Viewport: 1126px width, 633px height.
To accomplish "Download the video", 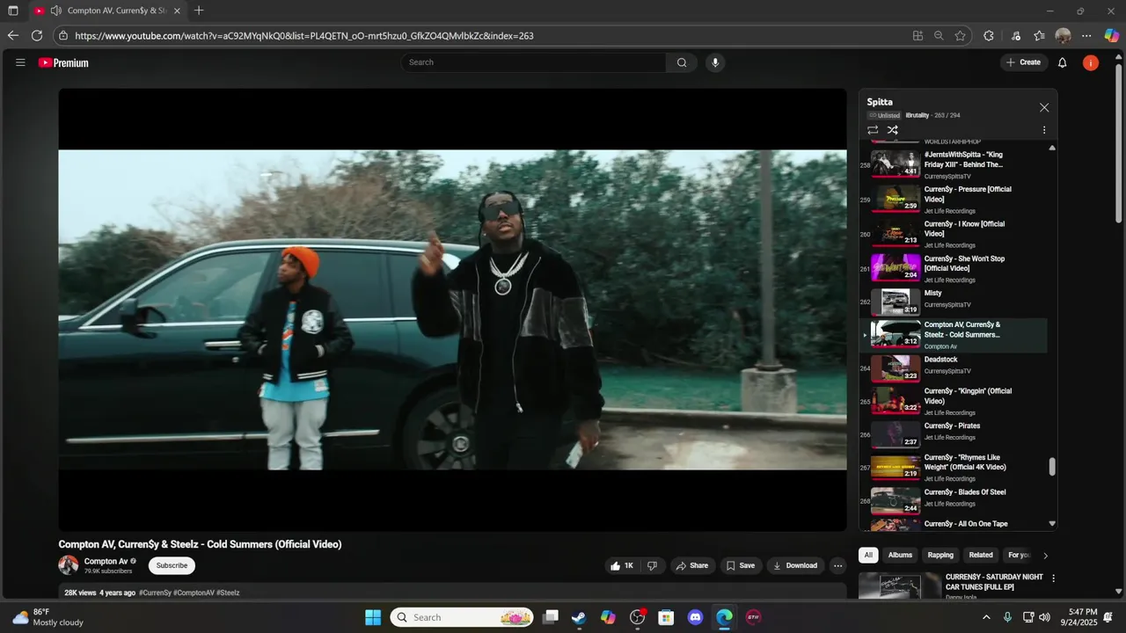I will 795,566.
